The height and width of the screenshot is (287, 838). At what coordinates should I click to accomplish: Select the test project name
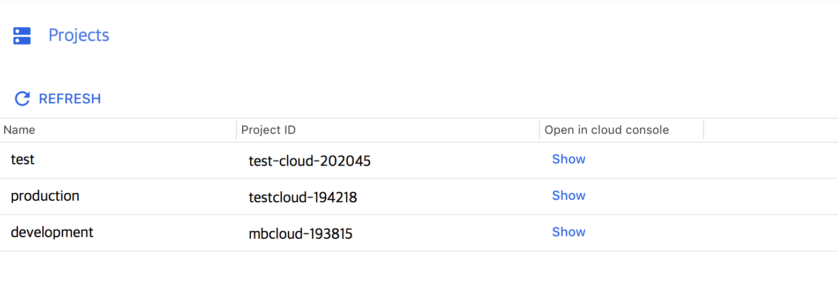[23, 160]
